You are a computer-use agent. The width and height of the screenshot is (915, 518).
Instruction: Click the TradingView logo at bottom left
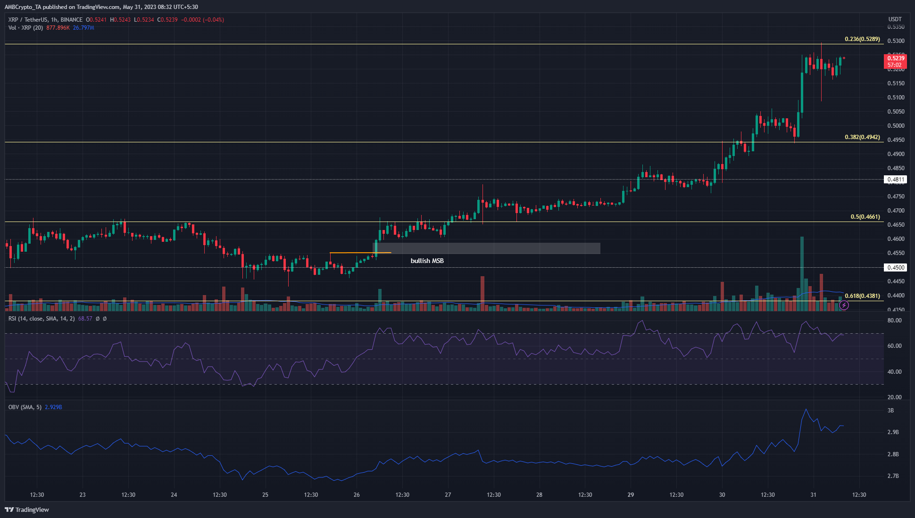point(27,510)
